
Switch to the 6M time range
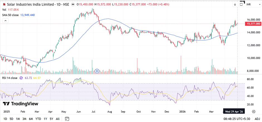coord(31,119)
